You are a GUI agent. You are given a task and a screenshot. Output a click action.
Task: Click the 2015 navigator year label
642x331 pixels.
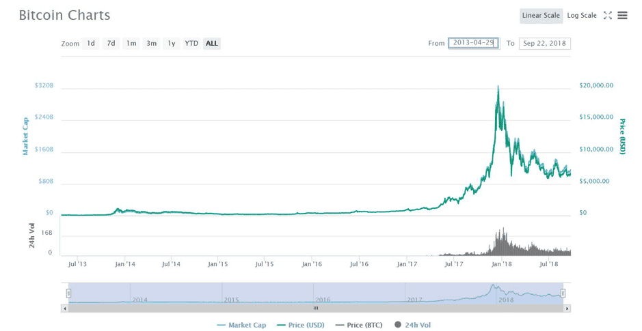pyautogui.click(x=231, y=300)
